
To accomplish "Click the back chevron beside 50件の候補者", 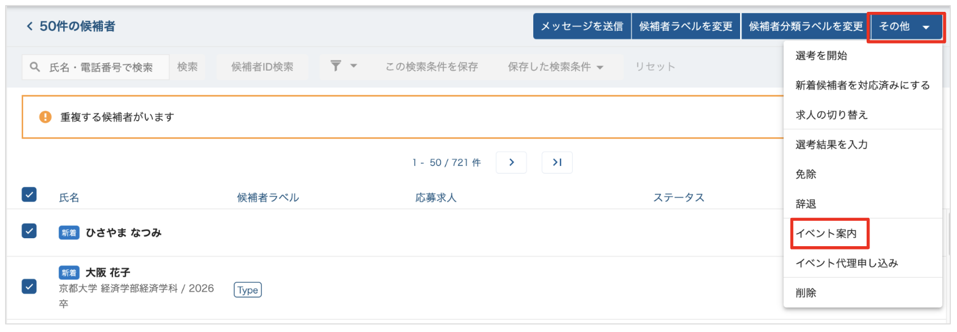I will point(29,26).
